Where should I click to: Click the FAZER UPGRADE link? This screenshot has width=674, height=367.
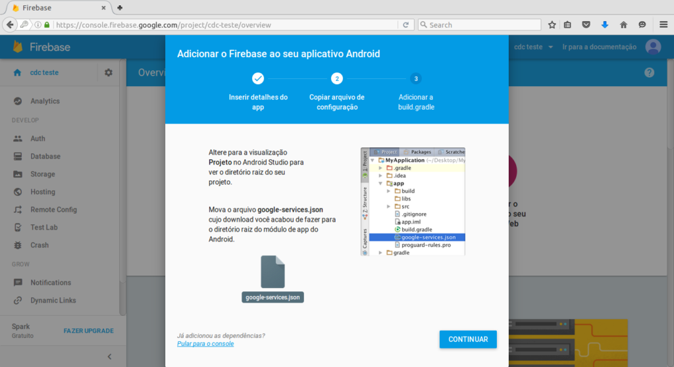(x=89, y=331)
